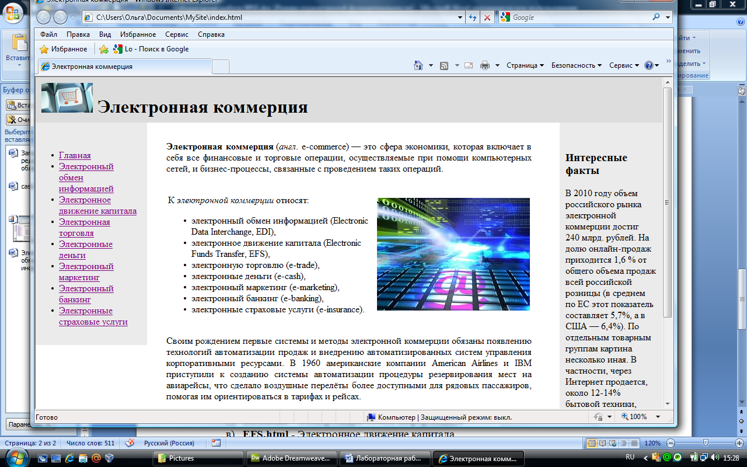Open the Сервис command bar dropdown

click(624, 65)
